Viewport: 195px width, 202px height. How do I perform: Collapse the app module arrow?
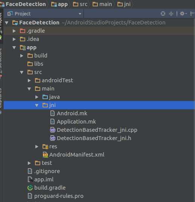click(14, 48)
